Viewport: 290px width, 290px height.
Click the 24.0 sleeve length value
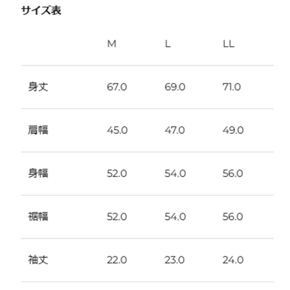(233, 260)
